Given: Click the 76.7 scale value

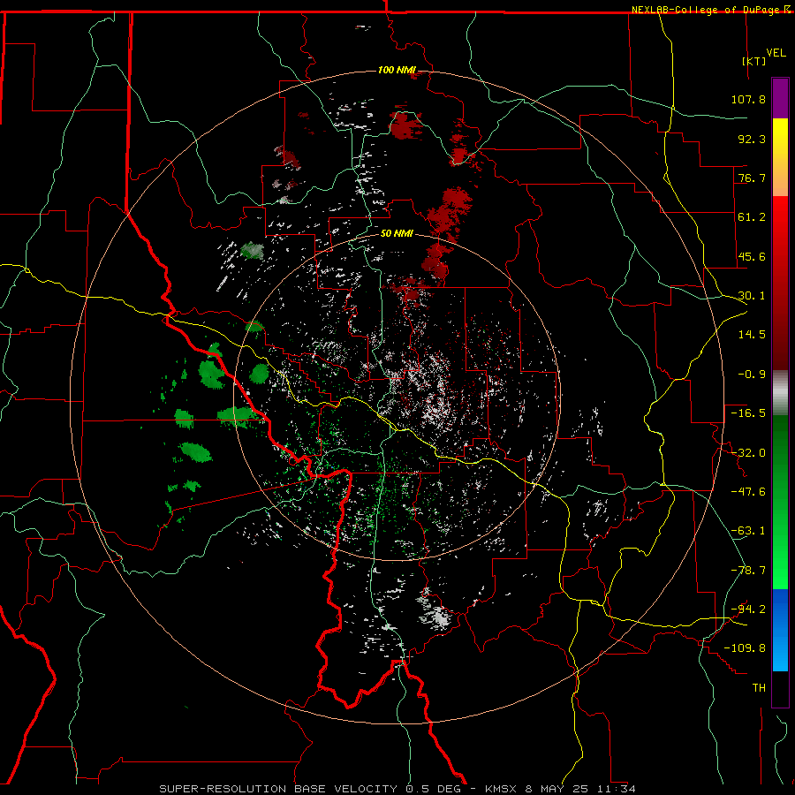Looking at the screenshot, I should coord(752,178).
